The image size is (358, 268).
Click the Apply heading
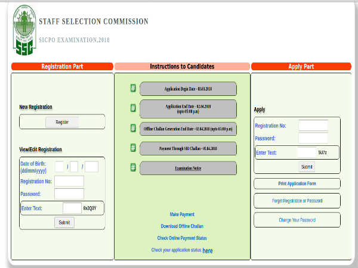(x=260, y=110)
